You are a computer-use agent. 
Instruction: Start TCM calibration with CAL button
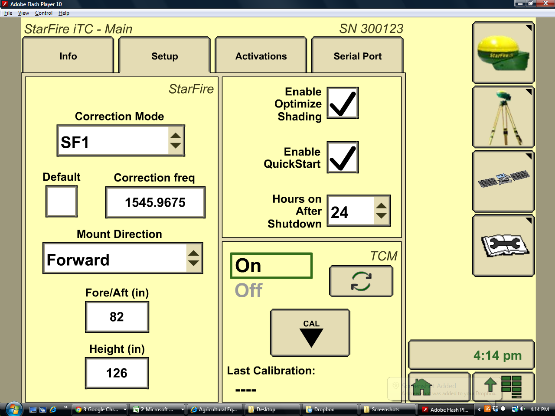point(310,333)
